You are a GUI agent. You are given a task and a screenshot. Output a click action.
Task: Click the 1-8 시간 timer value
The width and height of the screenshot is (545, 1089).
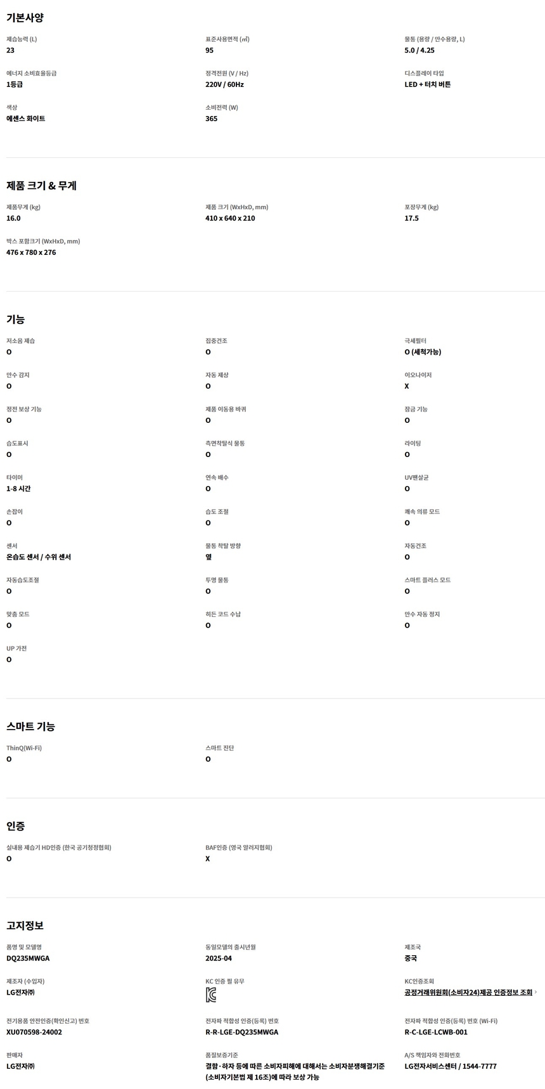[18, 489]
